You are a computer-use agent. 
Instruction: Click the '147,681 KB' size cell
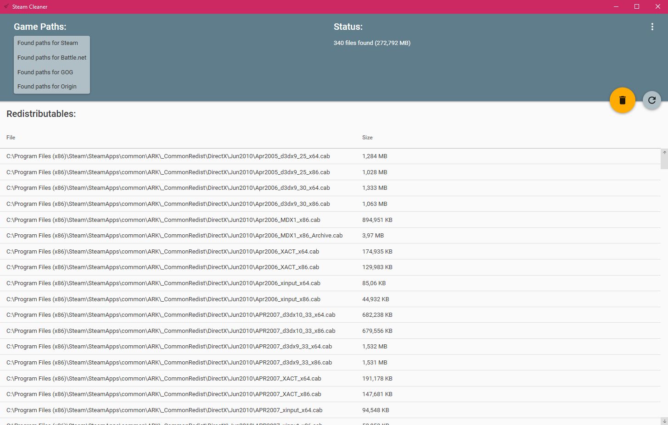click(377, 394)
